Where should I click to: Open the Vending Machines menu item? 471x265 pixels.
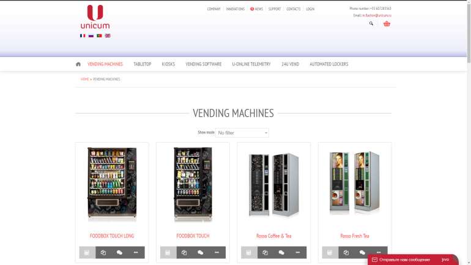[x=105, y=64]
